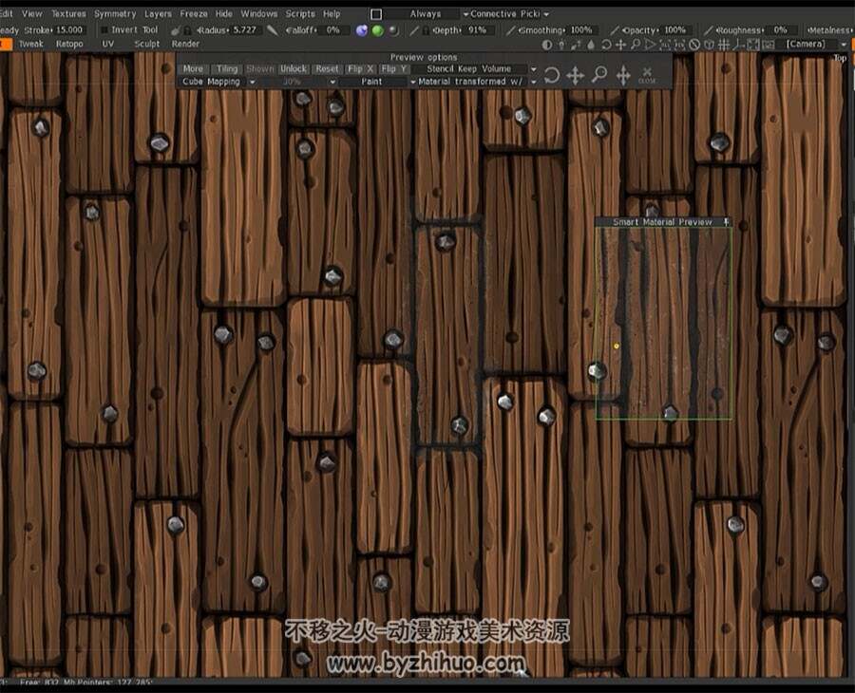Click the rotate icon in the Preview options panel
The height and width of the screenshot is (693, 855).
[551, 75]
